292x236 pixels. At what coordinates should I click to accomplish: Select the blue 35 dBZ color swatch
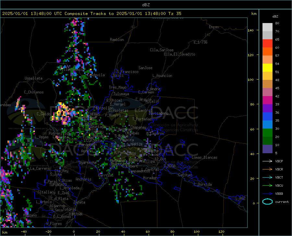point(267,117)
